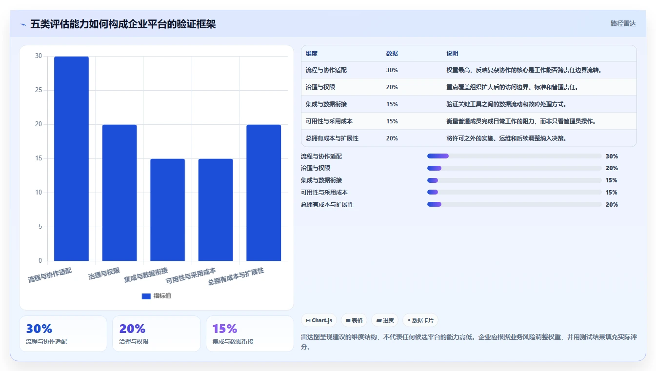Click the description starting 将许可之外
Image resolution: width=656 pixels, height=371 pixels.
pyautogui.click(x=507, y=138)
